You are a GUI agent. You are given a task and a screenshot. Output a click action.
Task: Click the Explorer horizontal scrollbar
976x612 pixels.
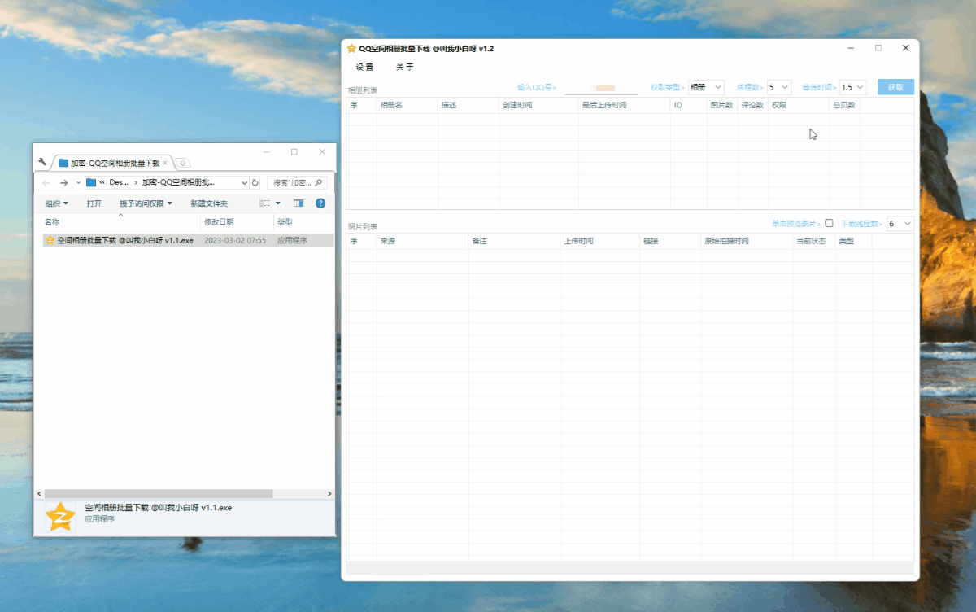tap(159, 494)
